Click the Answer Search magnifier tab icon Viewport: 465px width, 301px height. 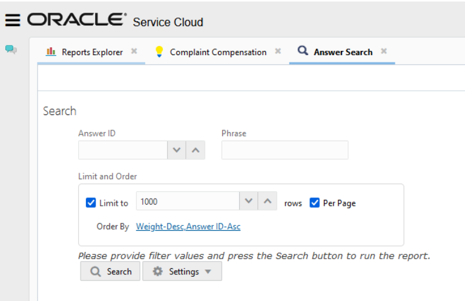tap(303, 51)
